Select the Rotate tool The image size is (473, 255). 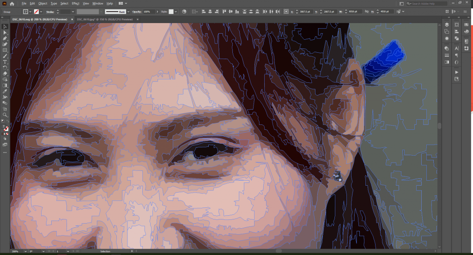[5, 67]
